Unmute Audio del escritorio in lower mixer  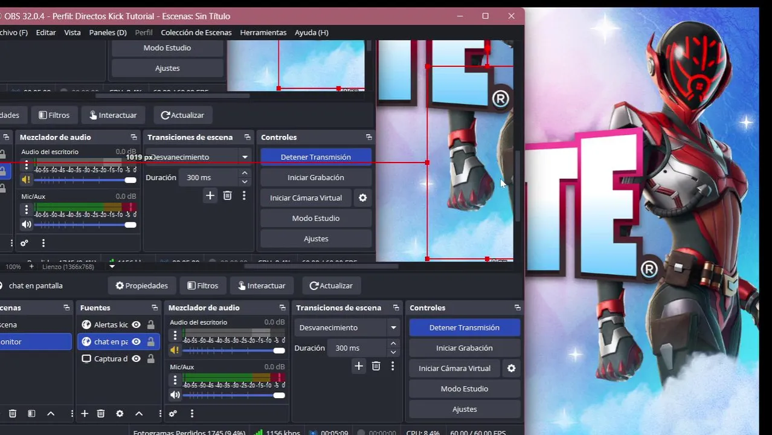(175, 350)
